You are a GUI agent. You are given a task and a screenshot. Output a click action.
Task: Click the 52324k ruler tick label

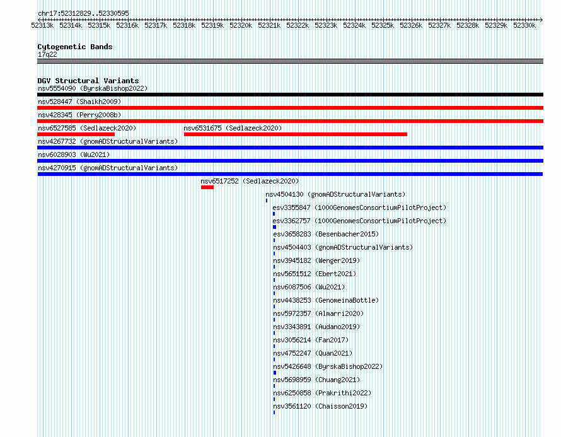pos(354,25)
